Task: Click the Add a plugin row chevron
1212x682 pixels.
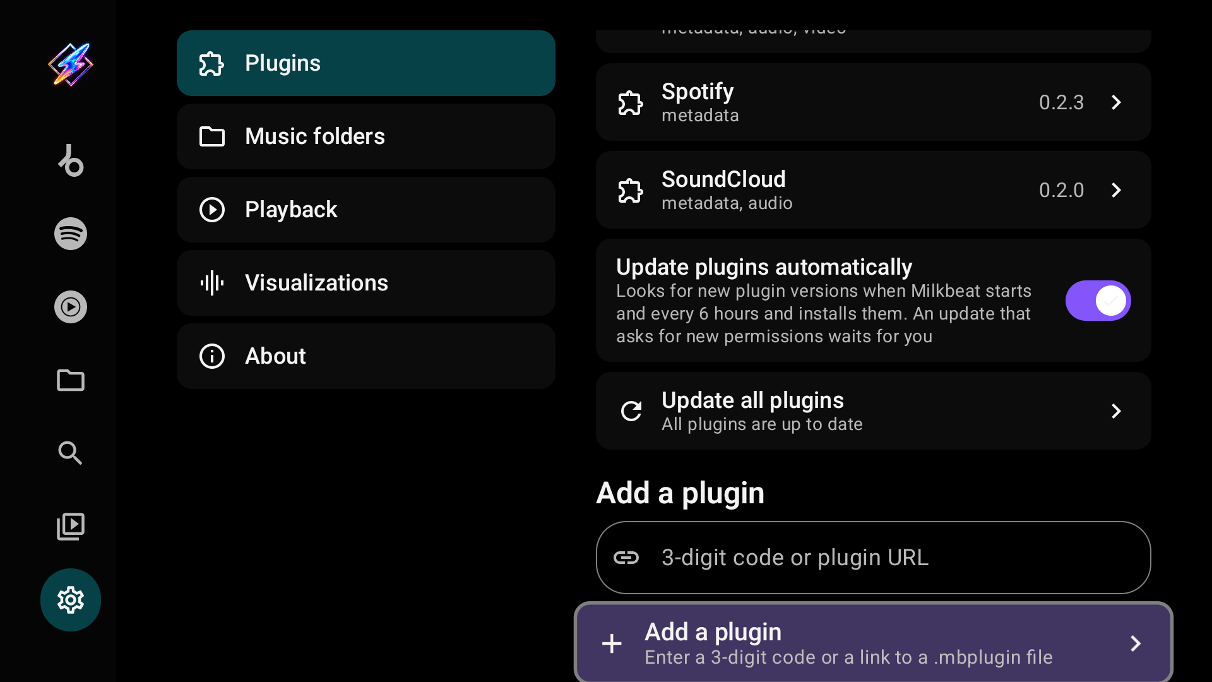Action: click(x=1136, y=643)
